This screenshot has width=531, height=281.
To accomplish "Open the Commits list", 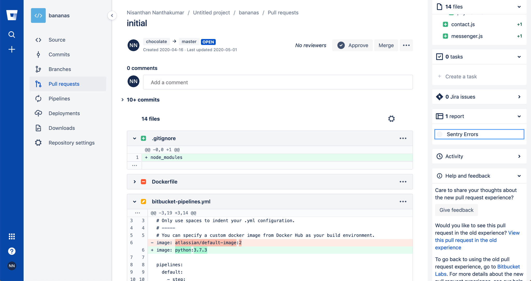I will point(59,54).
